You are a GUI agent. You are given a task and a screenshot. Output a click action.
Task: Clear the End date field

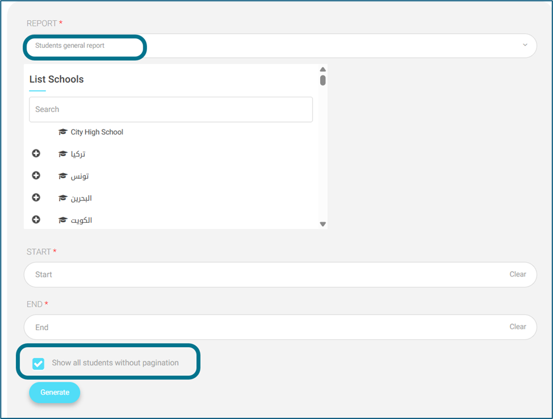(x=518, y=326)
